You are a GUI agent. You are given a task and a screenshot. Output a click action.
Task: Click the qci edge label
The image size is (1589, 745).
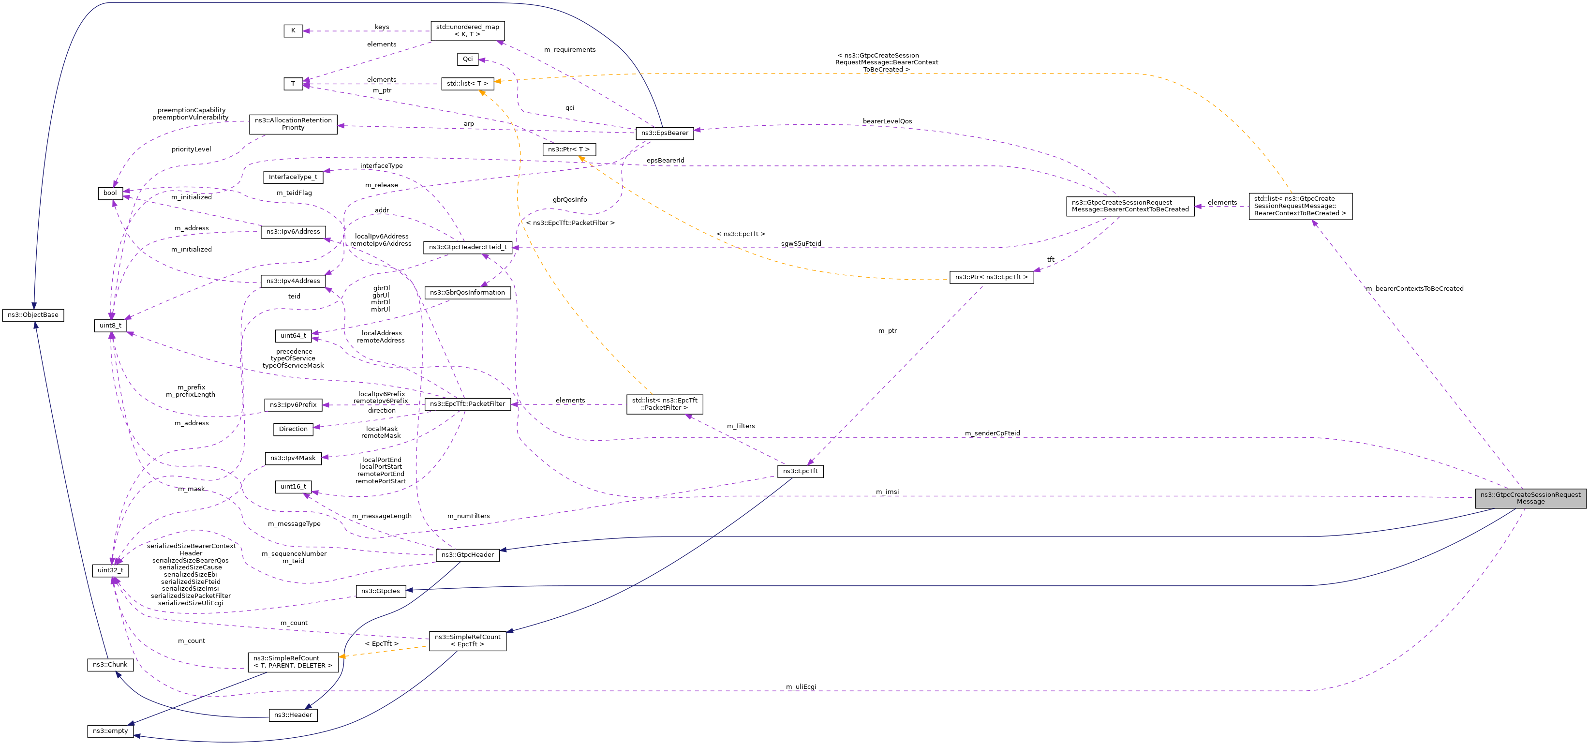[x=569, y=108]
